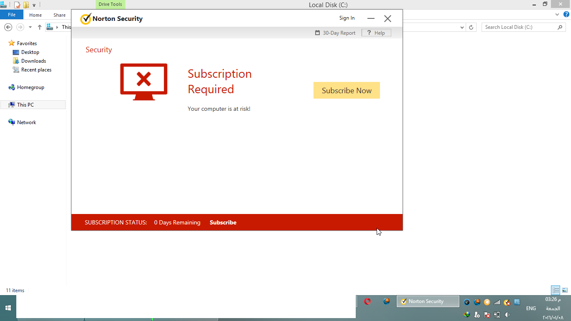571x321 pixels.
Task: Click the Subscribe Now button
Action: [x=347, y=90]
